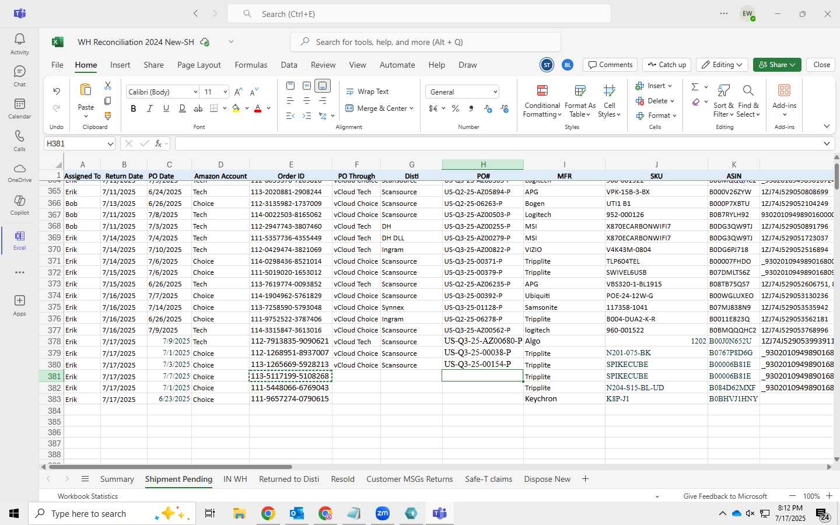The width and height of the screenshot is (840, 525).
Task: Click Give Feedback to Microsoft link
Action: (725, 496)
